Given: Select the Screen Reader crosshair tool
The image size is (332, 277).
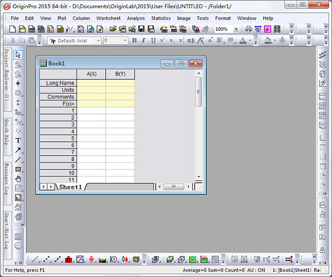Looking at the screenshot, I should click(18, 83).
